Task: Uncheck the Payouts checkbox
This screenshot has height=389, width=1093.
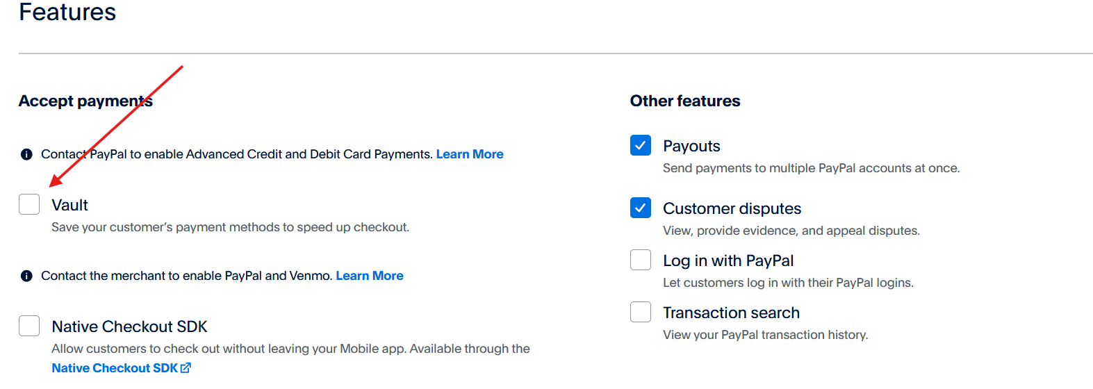Action: [641, 145]
